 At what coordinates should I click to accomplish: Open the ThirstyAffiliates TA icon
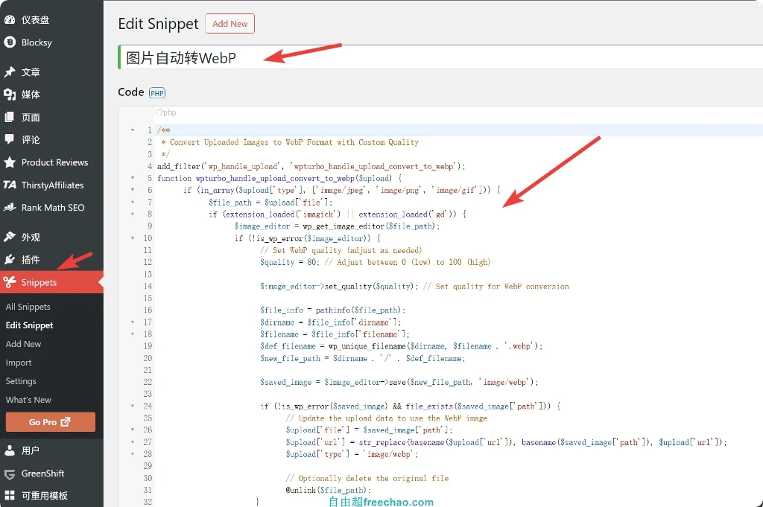coord(10,185)
